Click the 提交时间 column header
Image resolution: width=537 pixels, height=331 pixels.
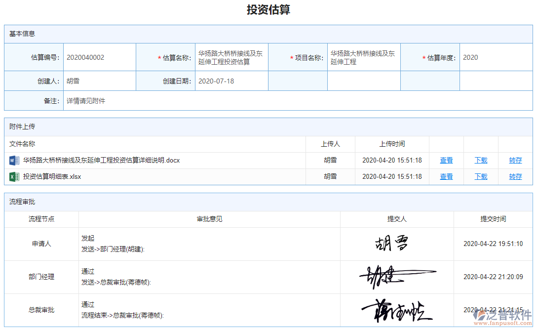pyautogui.click(x=493, y=219)
